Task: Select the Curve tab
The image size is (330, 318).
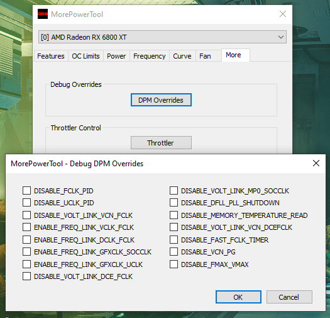Action: pyautogui.click(x=182, y=56)
